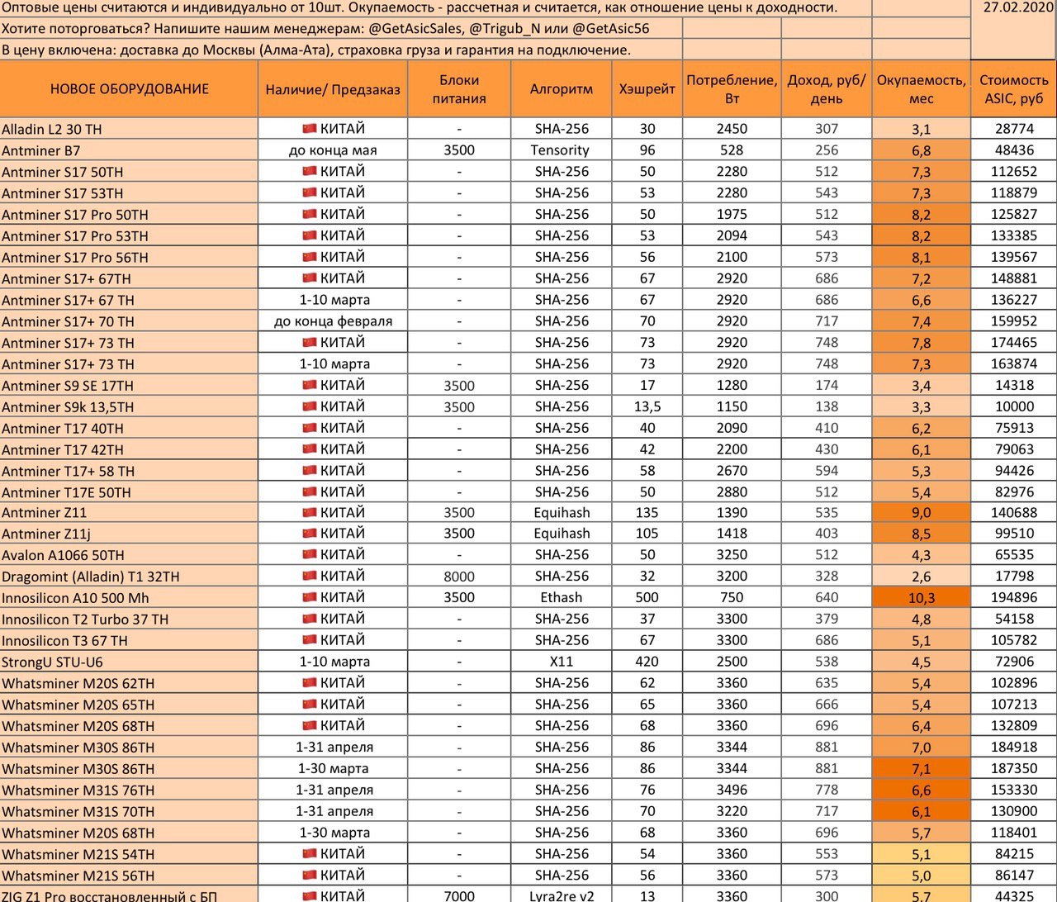Image resolution: width=1057 pixels, height=902 pixels.
Task: Select the 'Стоимость ASIC, руб' column header
Action: point(1014,89)
